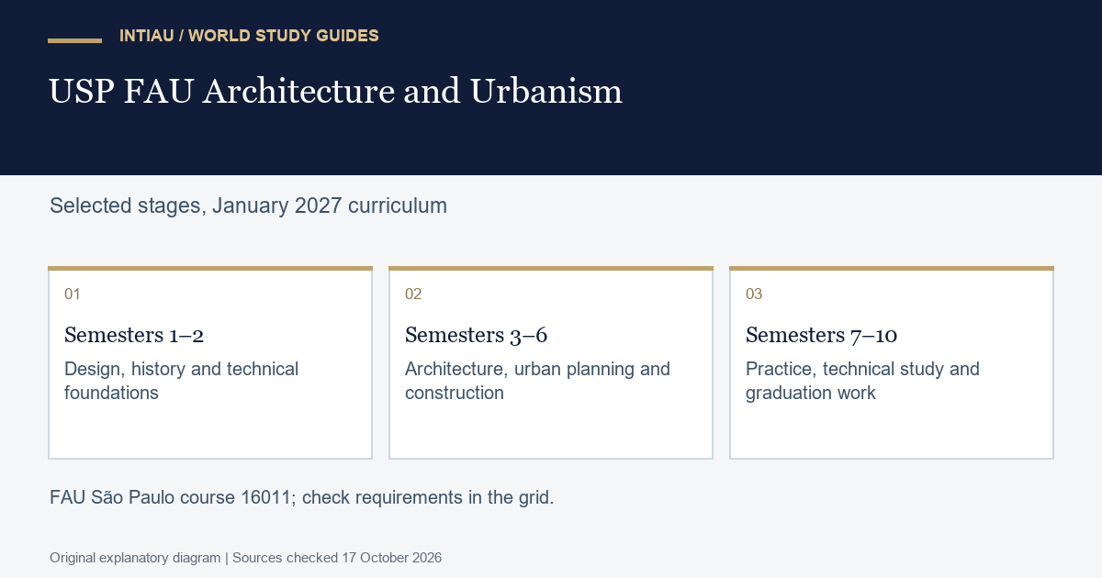Viewport: 1102px width, 578px height.
Task: Click the FAU São Paulo course 16011 note
Action: (x=301, y=498)
